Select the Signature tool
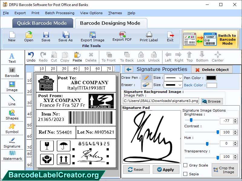Screen dimensions: 242x181 12,142
